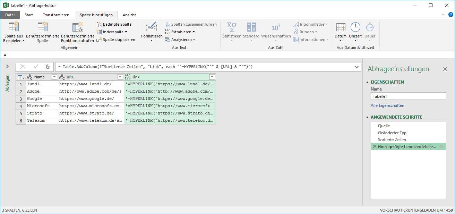Viewport: 455px width, 214px height.
Task: Open the Name column filter dropdown
Action: [54, 77]
